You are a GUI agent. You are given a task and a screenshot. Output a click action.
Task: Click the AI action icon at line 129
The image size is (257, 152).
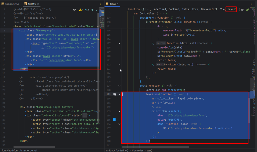point(114,94)
